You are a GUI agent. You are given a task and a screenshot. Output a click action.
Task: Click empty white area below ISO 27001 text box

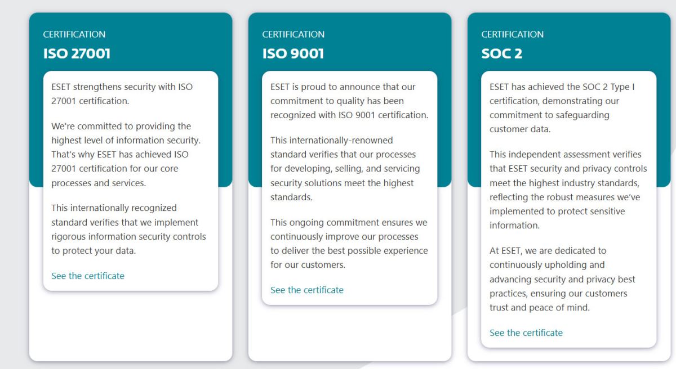131,325
